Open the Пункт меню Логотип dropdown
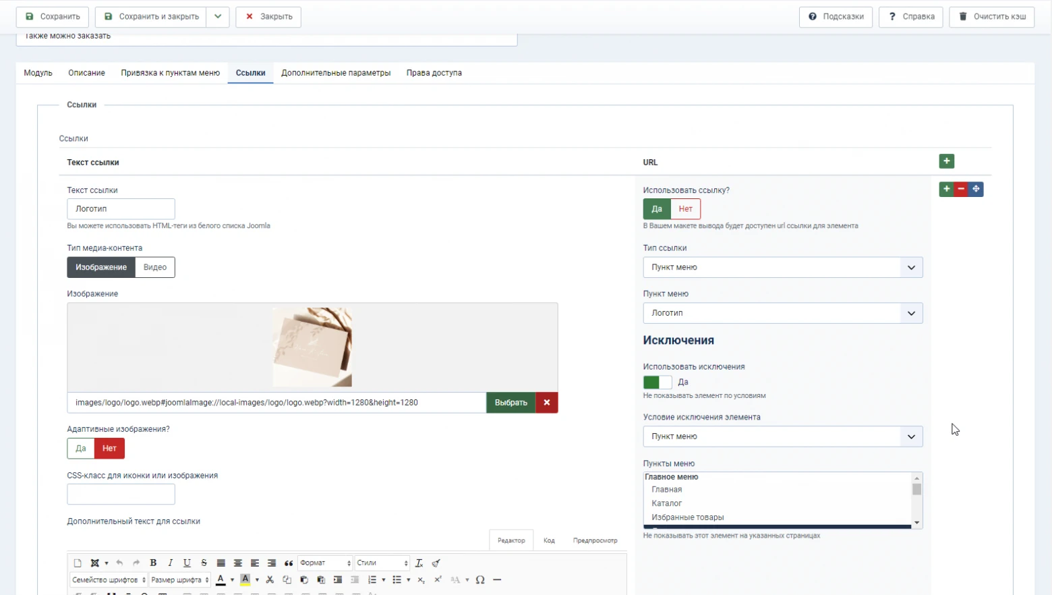The width and height of the screenshot is (1052, 595). click(783, 313)
